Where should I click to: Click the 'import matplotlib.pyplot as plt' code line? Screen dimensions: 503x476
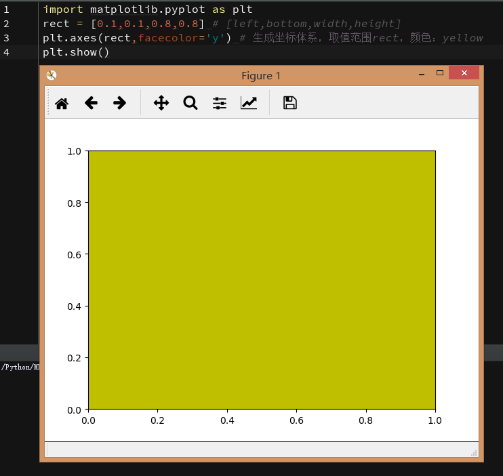click(x=148, y=9)
